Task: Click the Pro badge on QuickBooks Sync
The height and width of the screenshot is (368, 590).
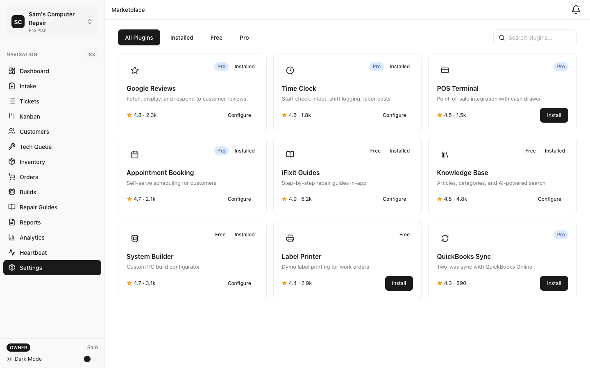Action: coord(560,235)
